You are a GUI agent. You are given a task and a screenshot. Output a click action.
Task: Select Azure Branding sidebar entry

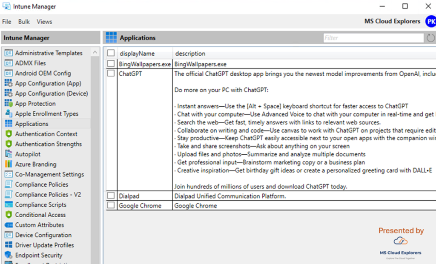click(36, 164)
